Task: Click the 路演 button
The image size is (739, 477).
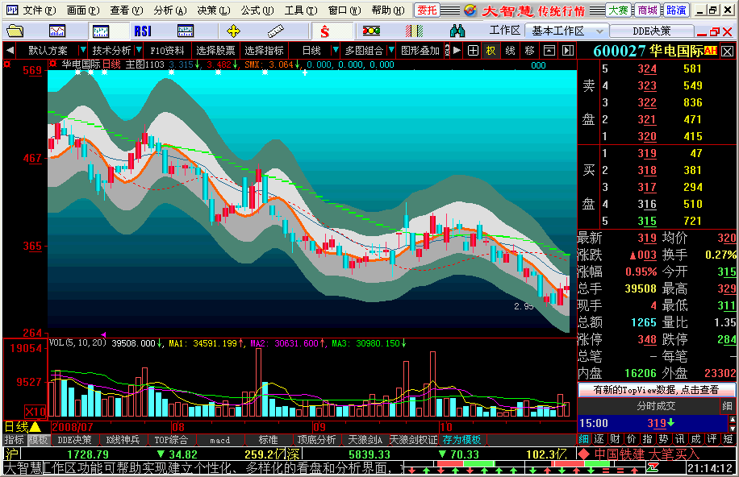Action: pos(676,10)
